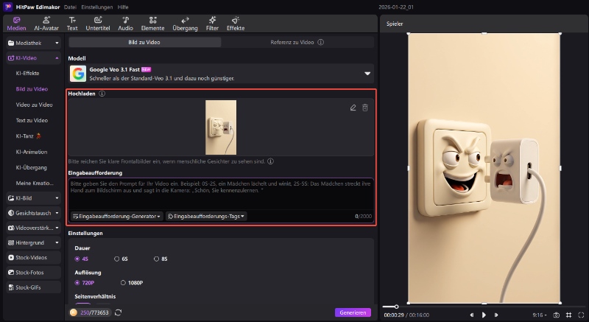The width and height of the screenshot is (589, 322).
Task: Open Meine Kreationen in sidebar
Action: tap(35, 183)
